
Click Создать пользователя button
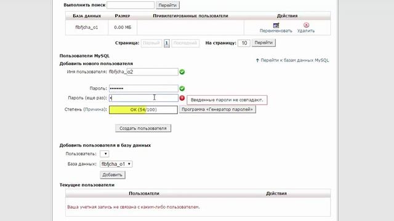point(143,128)
